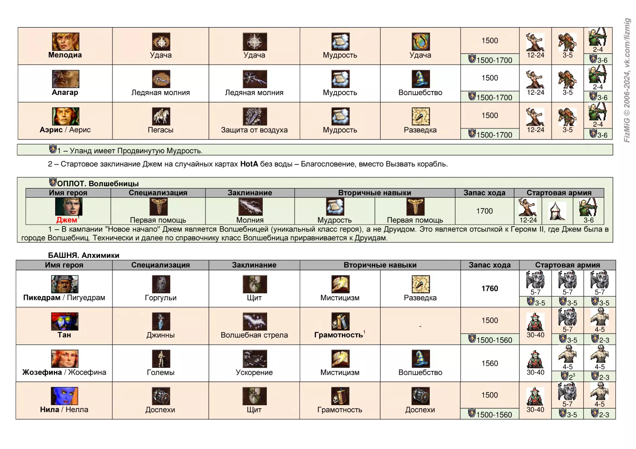Click 'Имя героя' header in Алхимики table
This screenshot has width=636, height=449.
coord(64,265)
